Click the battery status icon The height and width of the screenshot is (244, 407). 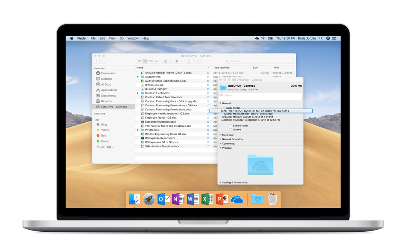[271, 38]
